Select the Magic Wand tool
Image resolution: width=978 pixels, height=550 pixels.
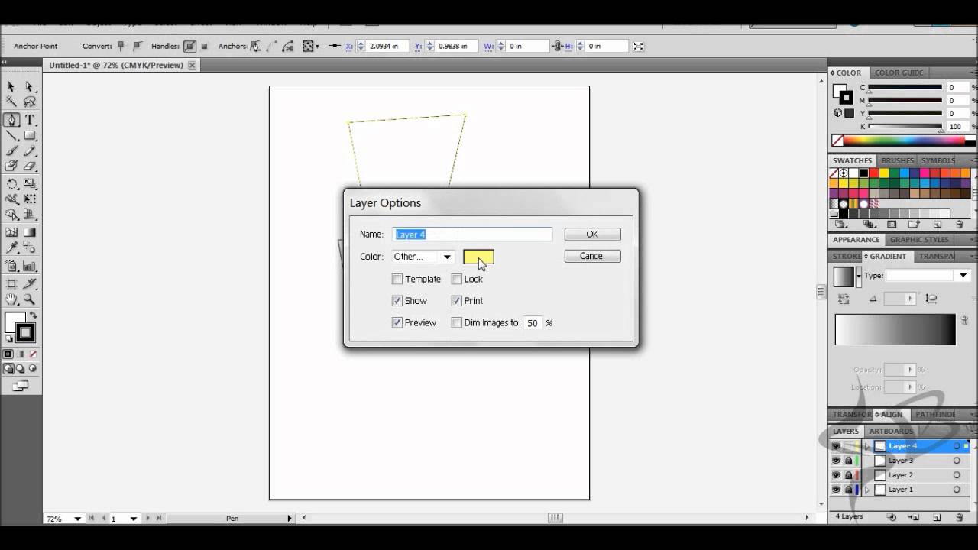tap(11, 102)
